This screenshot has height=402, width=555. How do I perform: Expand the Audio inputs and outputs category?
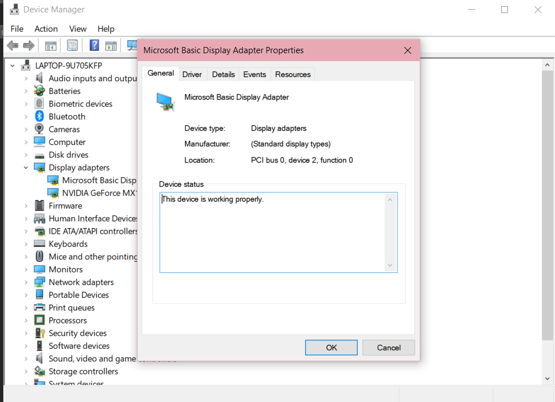(x=26, y=78)
